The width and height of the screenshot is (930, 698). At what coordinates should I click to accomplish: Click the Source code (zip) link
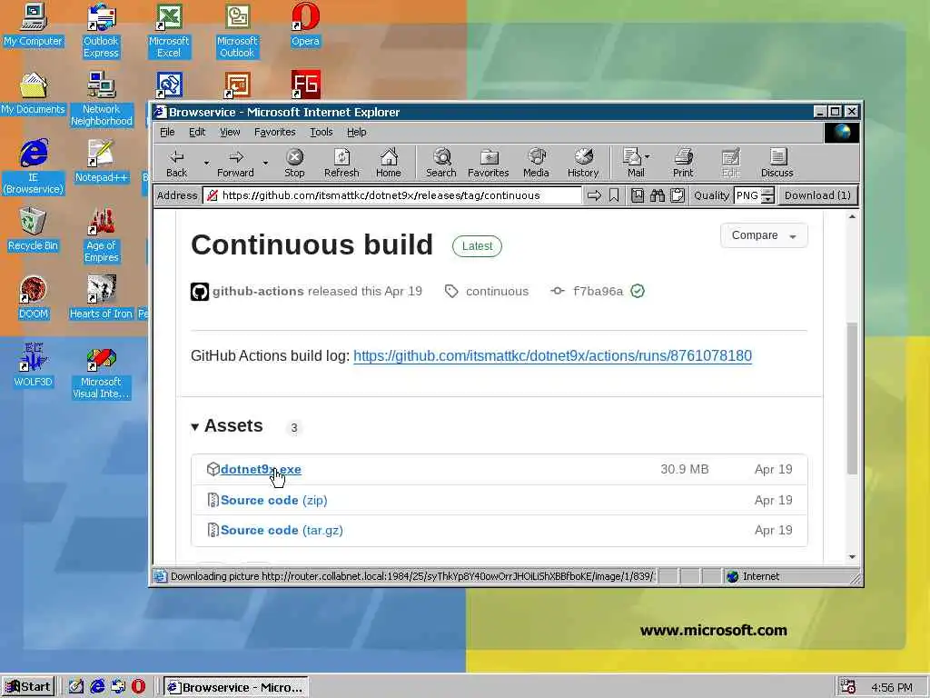coord(274,501)
